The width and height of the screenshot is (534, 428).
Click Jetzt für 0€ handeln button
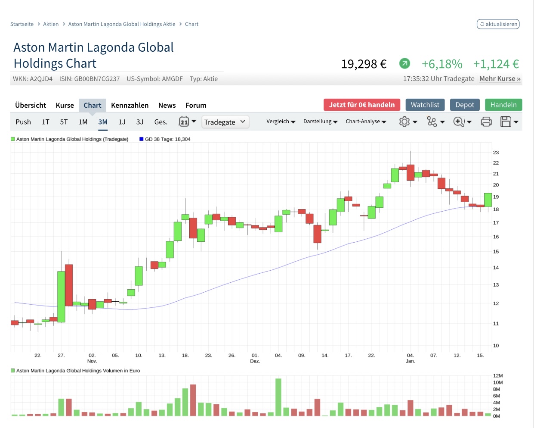(x=362, y=105)
